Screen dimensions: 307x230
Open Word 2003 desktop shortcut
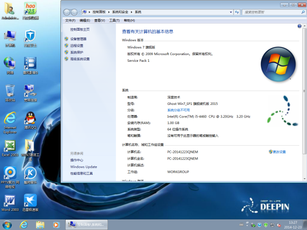tap(10, 203)
